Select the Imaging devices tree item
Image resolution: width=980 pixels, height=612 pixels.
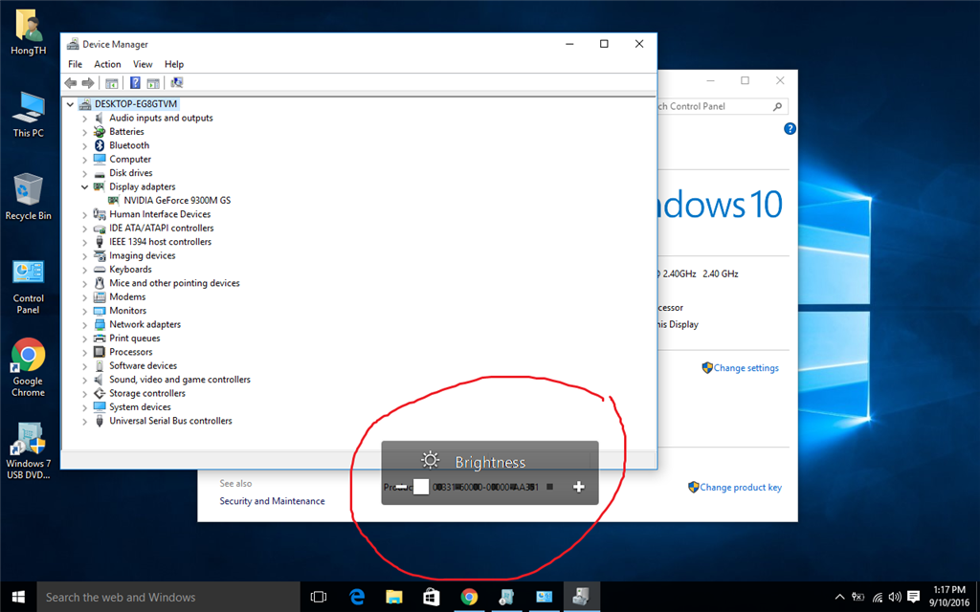click(x=142, y=255)
